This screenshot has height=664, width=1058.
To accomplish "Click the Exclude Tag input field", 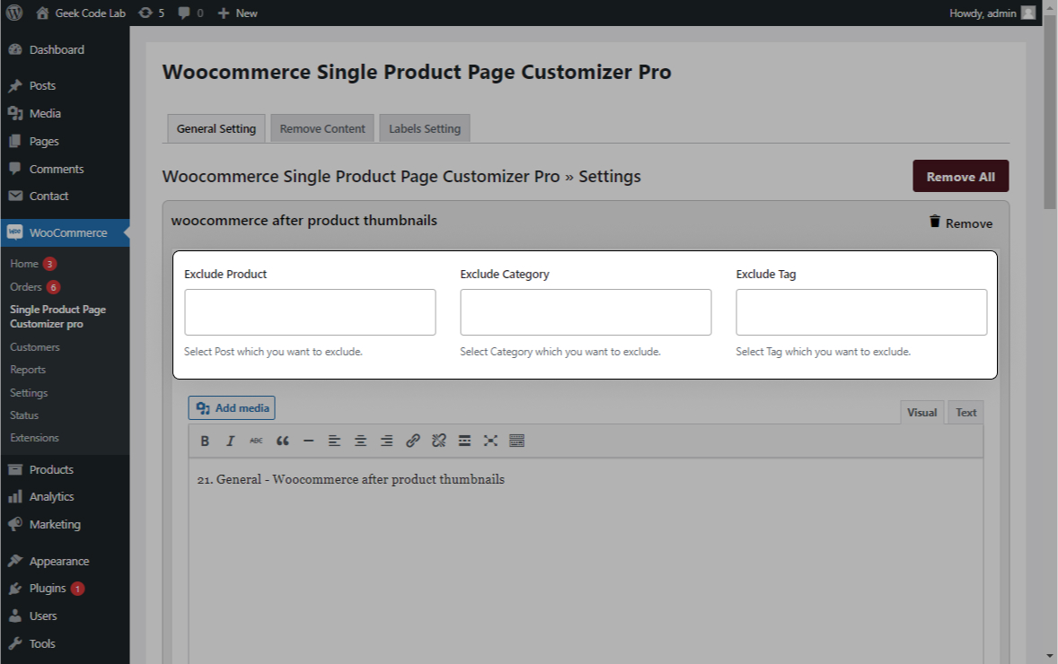I will click(x=861, y=312).
